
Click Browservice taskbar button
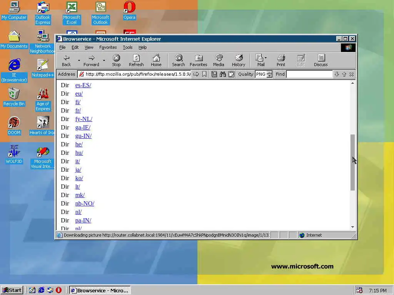coord(100,290)
